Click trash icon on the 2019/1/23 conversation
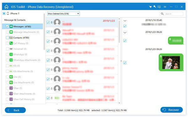This screenshot has height=117, width=188. pyautogui.click(x=52, y=22)
